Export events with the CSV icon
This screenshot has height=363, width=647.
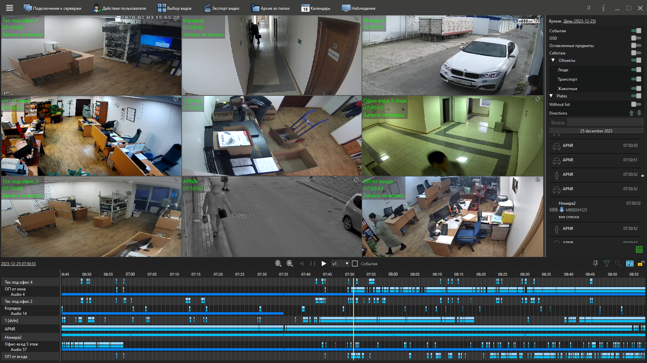click(x=639, y=249)
